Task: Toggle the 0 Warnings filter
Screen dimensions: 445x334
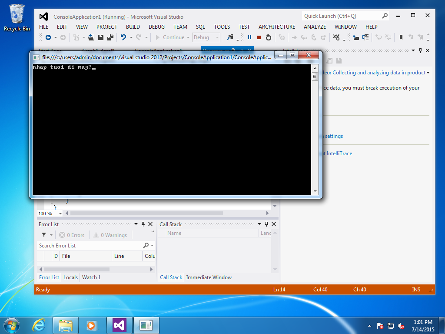Action: (110, 235)
